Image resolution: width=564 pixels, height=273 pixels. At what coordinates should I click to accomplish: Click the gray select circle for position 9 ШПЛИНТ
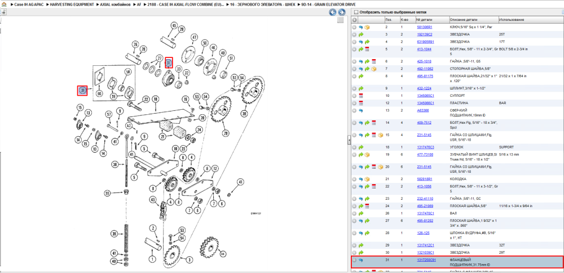coord(354,88)
